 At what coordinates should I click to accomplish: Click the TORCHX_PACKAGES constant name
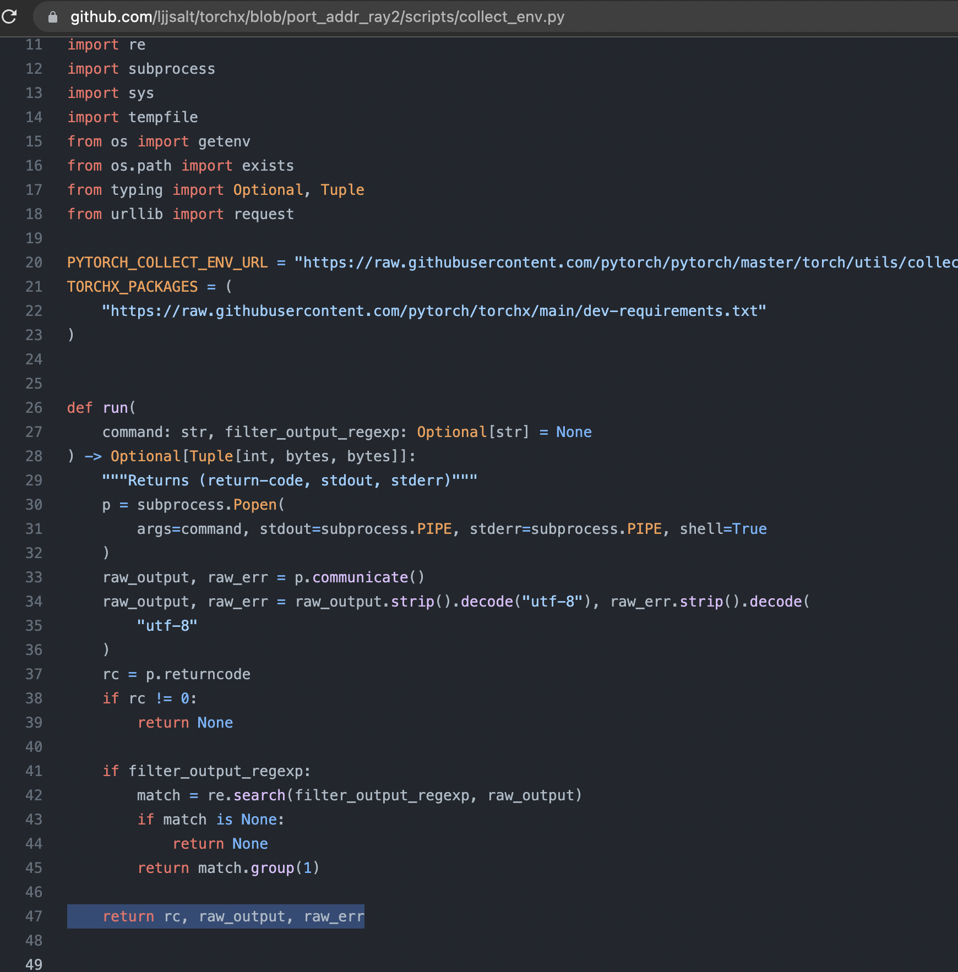(x=132, y=287)
